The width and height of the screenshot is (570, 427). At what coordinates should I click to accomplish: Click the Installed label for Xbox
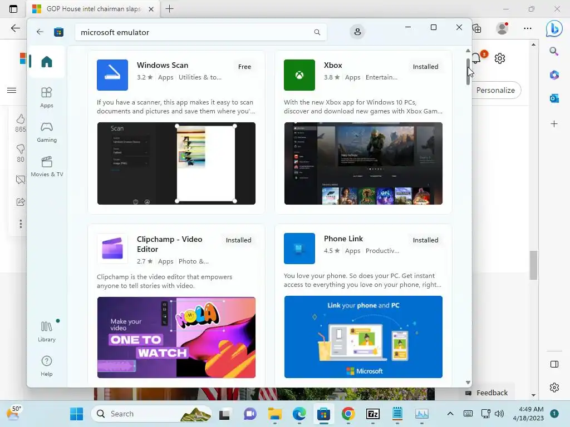click(425, 67)
